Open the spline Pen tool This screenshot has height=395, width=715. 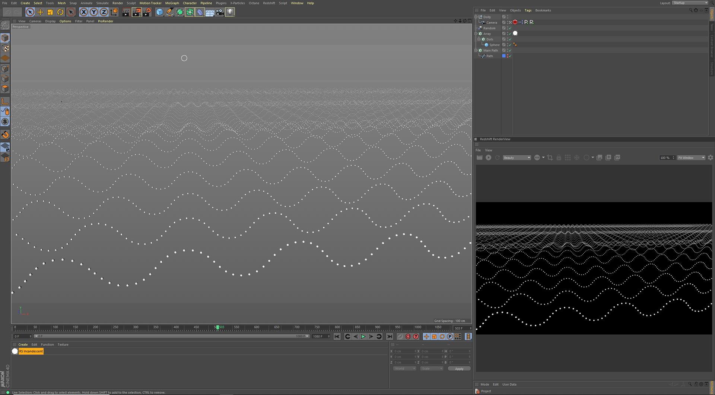(170, 12)
